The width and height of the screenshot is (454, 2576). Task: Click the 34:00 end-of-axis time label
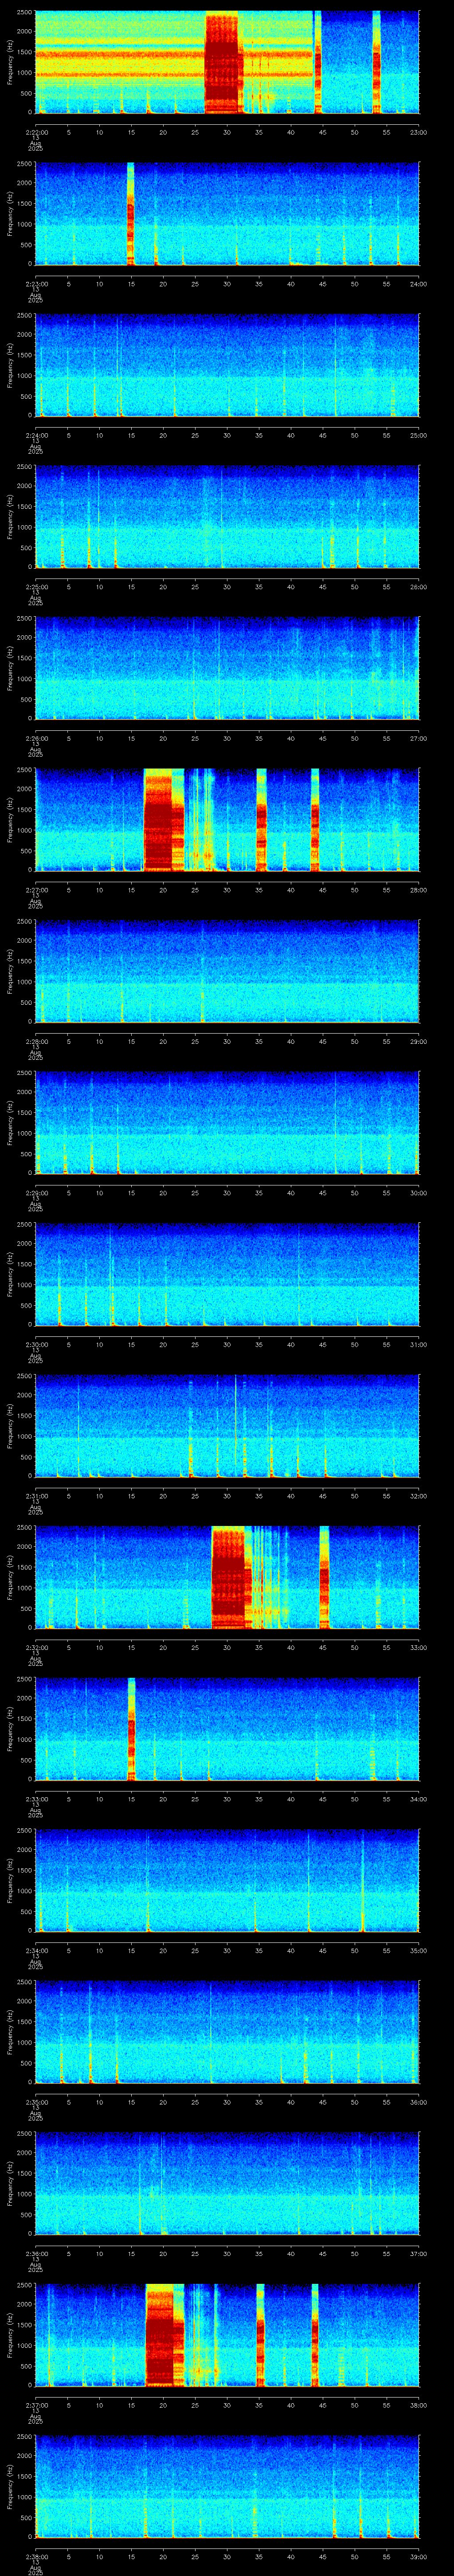[418, 1798]
